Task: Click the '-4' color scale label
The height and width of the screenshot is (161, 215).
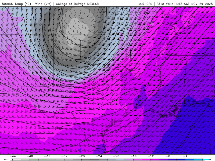Action: coord(185,156)
